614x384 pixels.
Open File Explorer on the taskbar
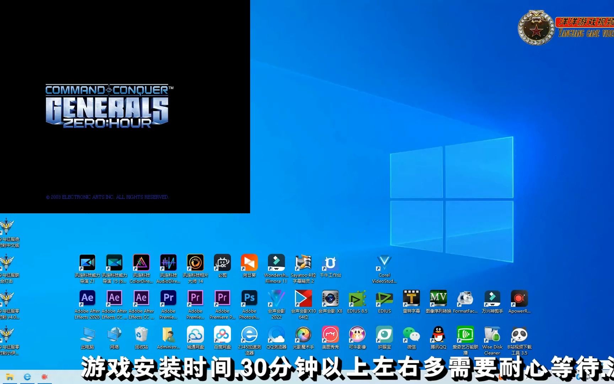tap(10, 377)
